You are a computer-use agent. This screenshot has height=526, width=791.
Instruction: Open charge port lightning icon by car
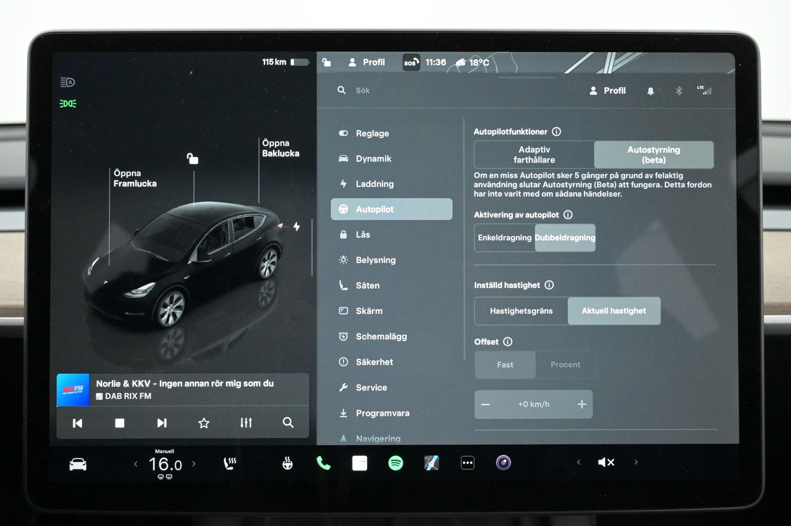pos(297,226)
